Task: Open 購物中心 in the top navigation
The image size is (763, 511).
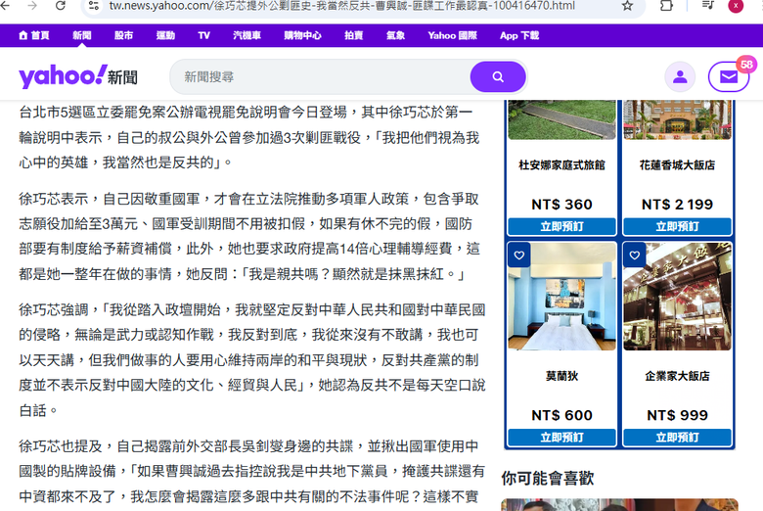Action: click(x=302, y=35)
